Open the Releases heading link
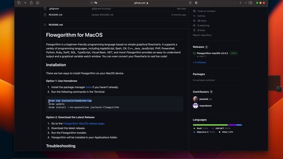The image size is (283, 159). coord(199,47)
